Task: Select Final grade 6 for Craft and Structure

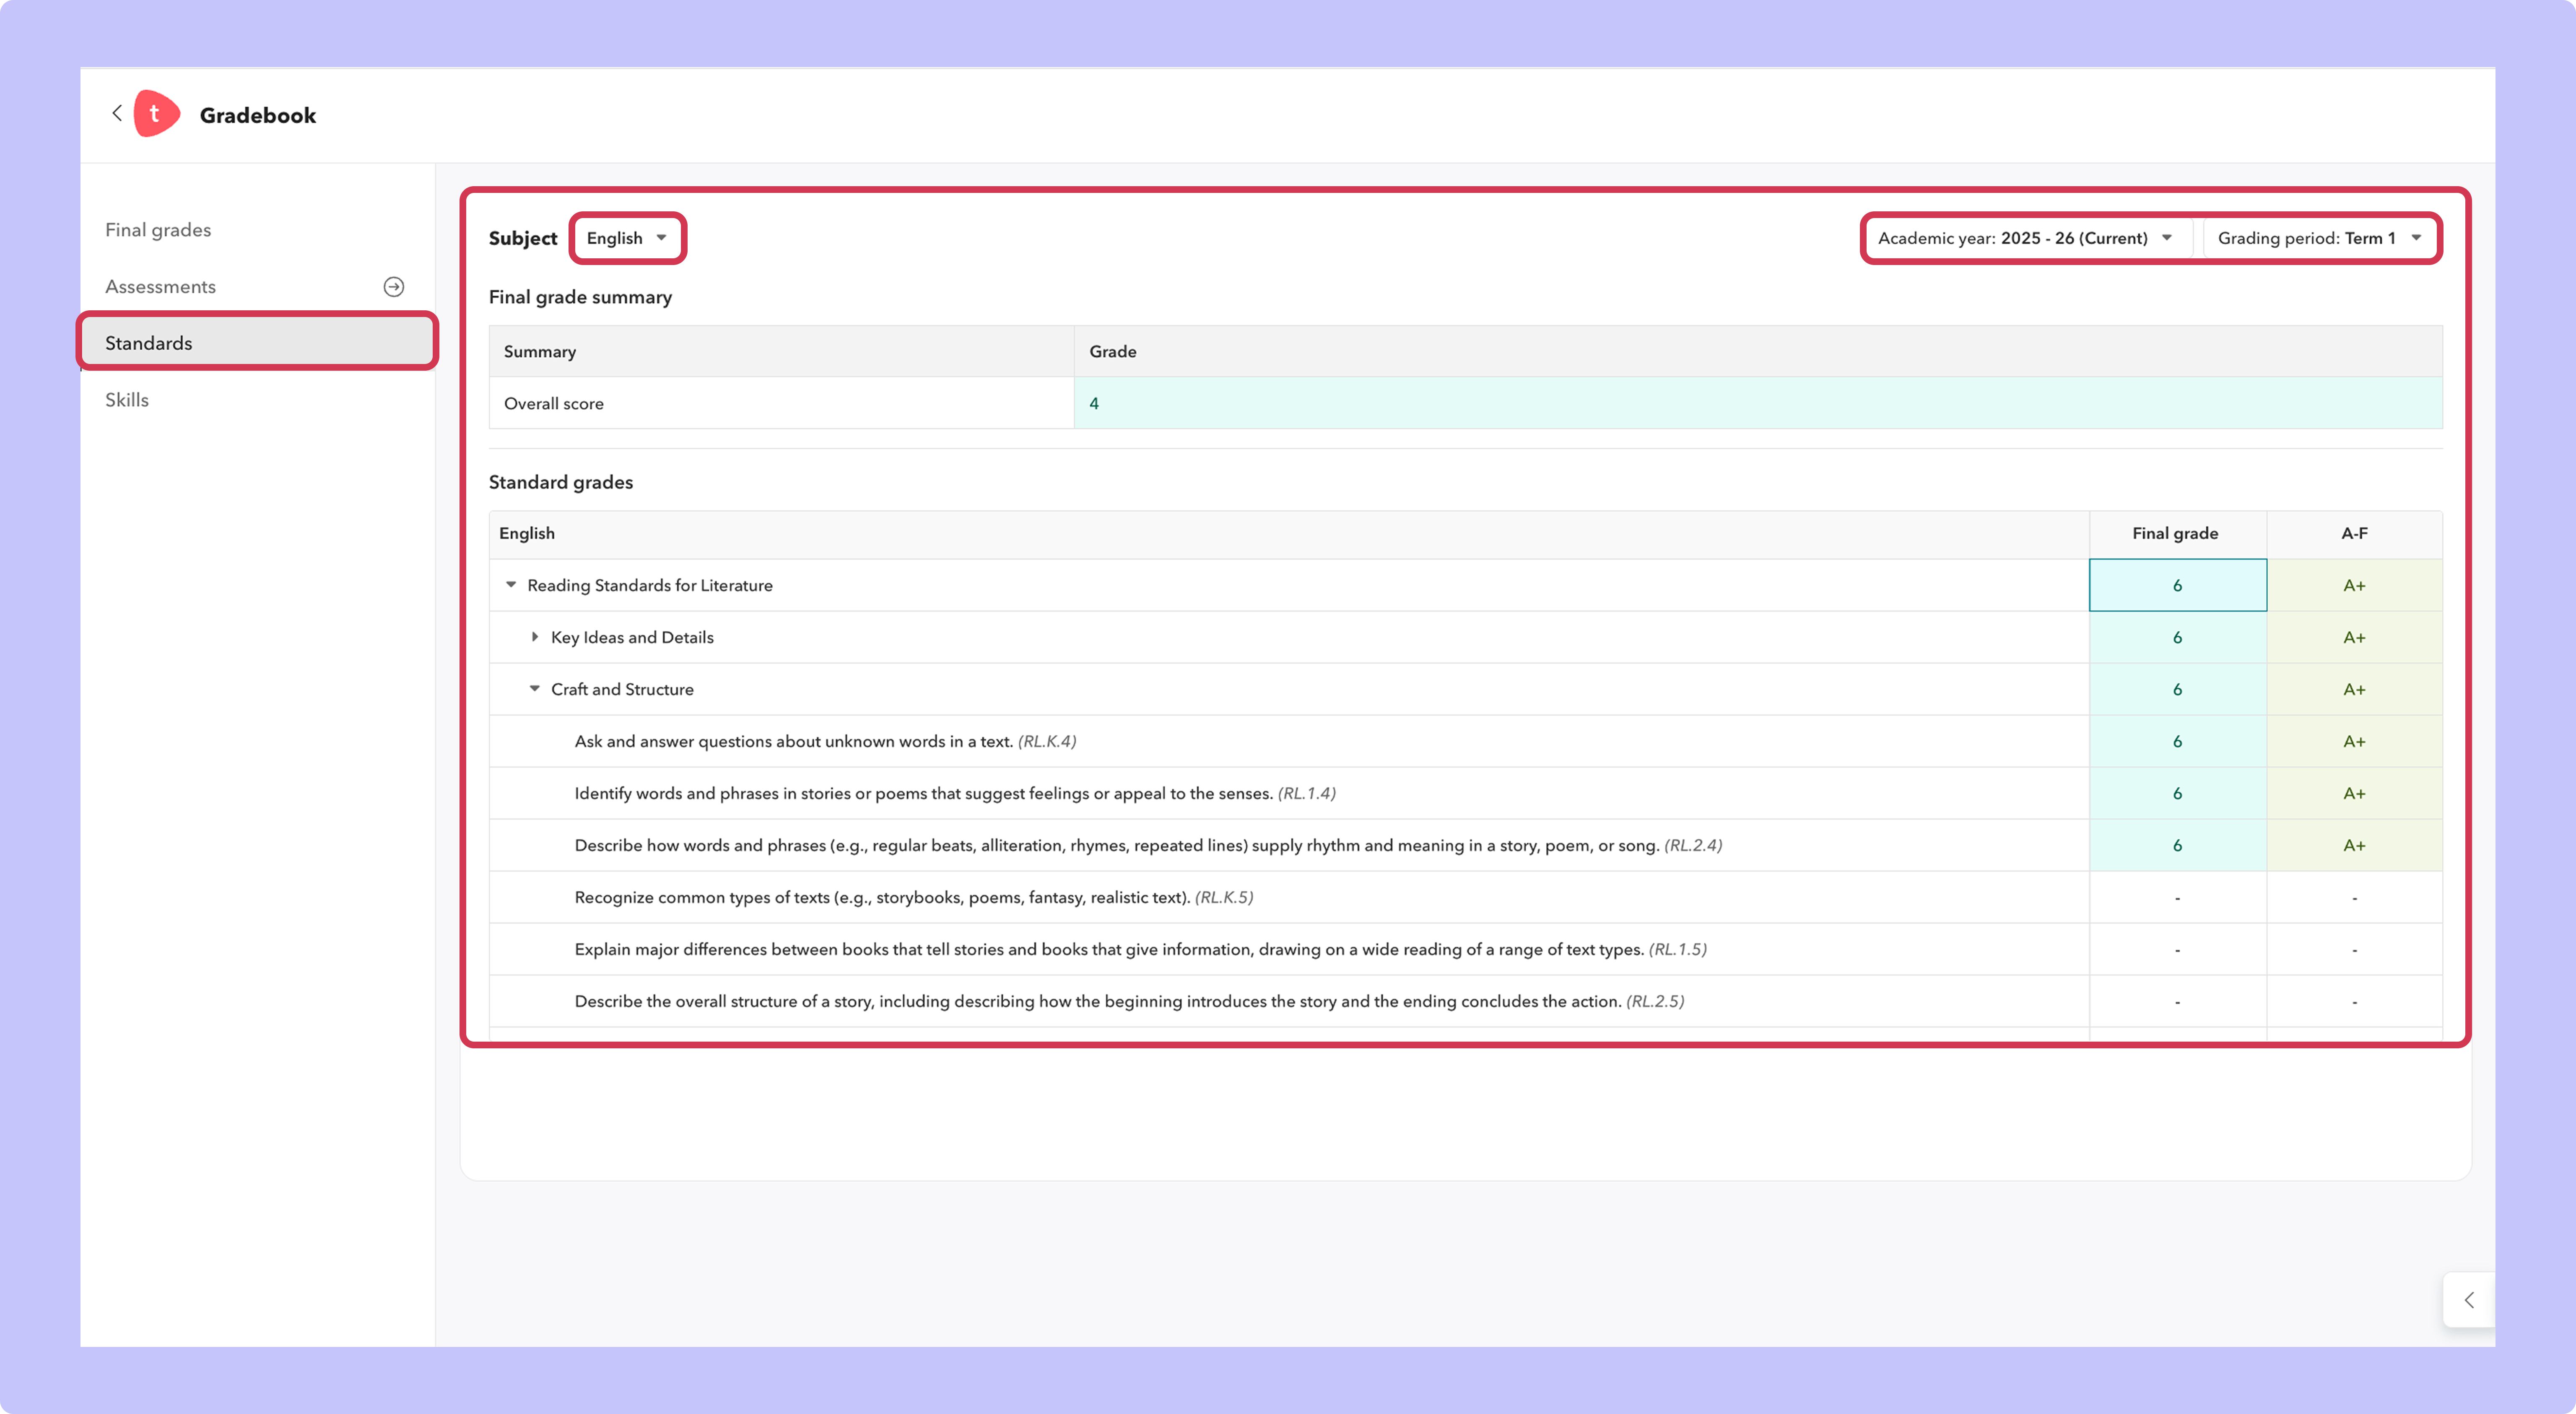Action: coord(2178,689)
